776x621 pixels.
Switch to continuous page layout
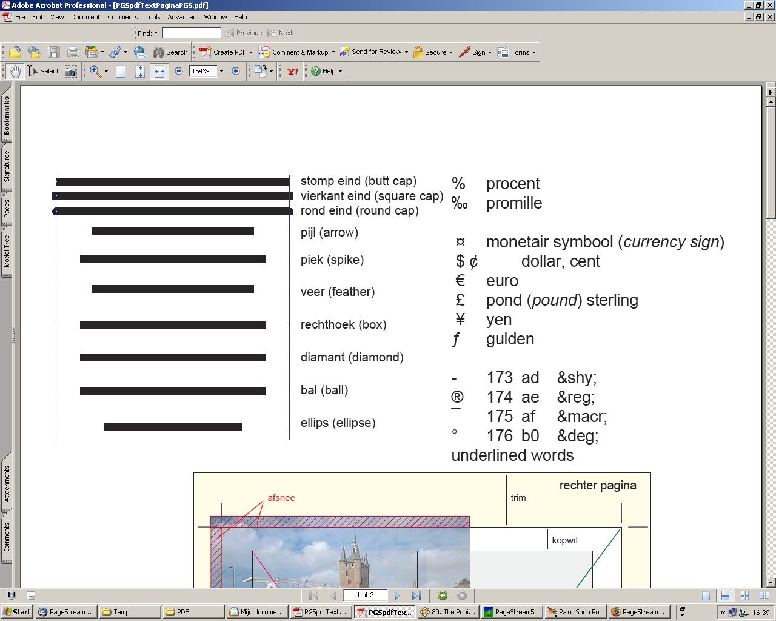click(725, 596)
